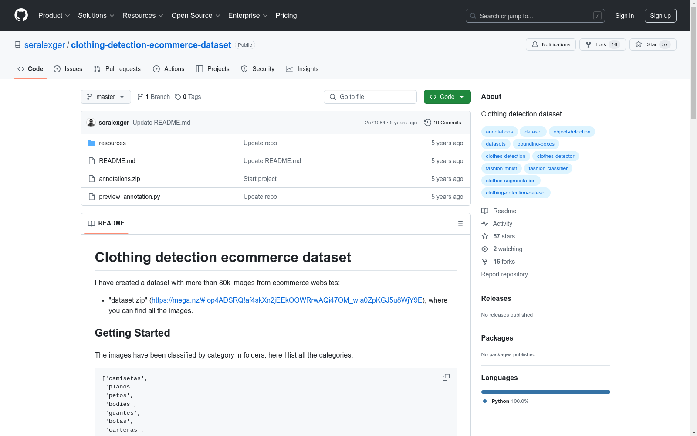Open commit hash 2e71084

pyautogui.click(x=375, y=123)
